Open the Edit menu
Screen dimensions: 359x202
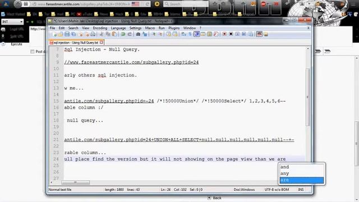[x=62, y=28]
